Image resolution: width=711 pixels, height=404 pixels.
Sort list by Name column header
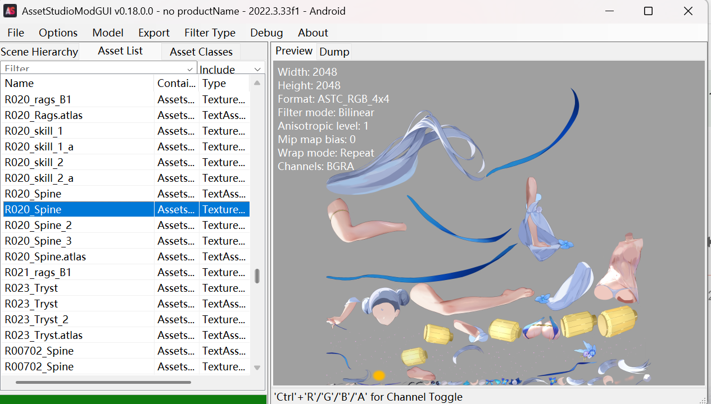tap(78, 83)
